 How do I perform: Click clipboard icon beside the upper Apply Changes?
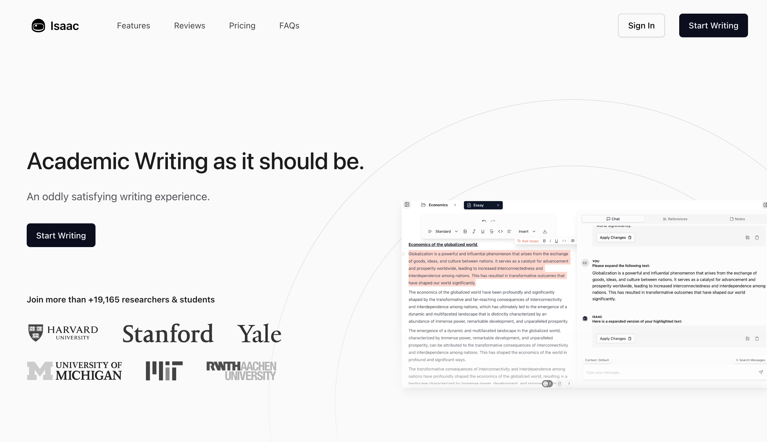pyautogui.click(x=757, y=237)
